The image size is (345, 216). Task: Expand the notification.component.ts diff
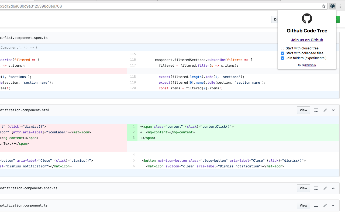click(x=333, y=205)
